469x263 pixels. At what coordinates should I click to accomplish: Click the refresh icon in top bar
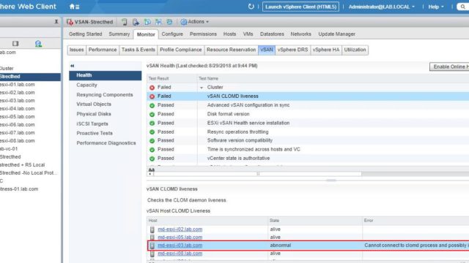pyautogui.click(x=251, y=7)
